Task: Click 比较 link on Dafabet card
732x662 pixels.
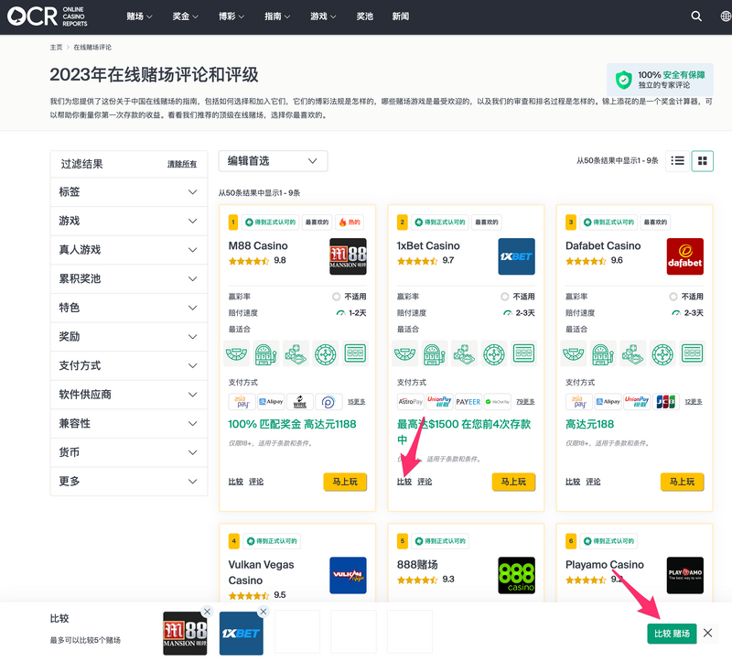Action: tap(573, 482)
